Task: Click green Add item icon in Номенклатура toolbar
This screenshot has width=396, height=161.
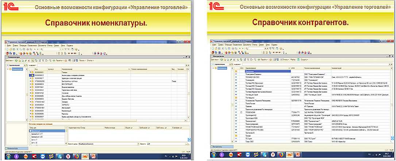Action: click(x=16, y=60)
